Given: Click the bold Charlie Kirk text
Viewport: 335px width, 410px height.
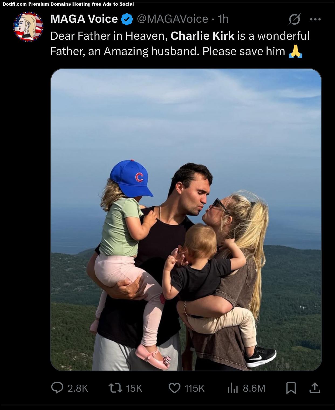Looking at the screenshot, I should [203, 36].
